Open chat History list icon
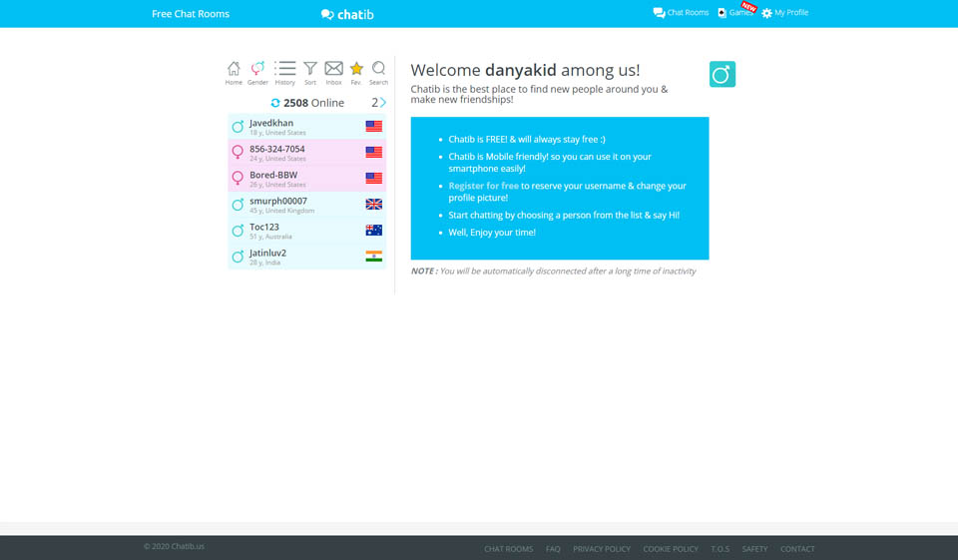Image resolution: width=958 pixels, height=560 pixels. click(x=285, y=72)
